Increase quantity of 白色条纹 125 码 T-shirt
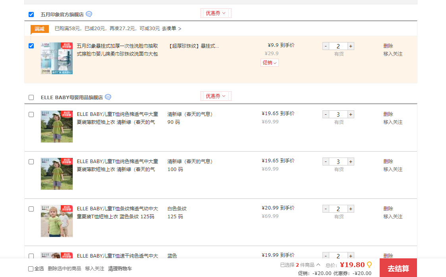Screen dimensions: 446x277 tap(351, 209)
